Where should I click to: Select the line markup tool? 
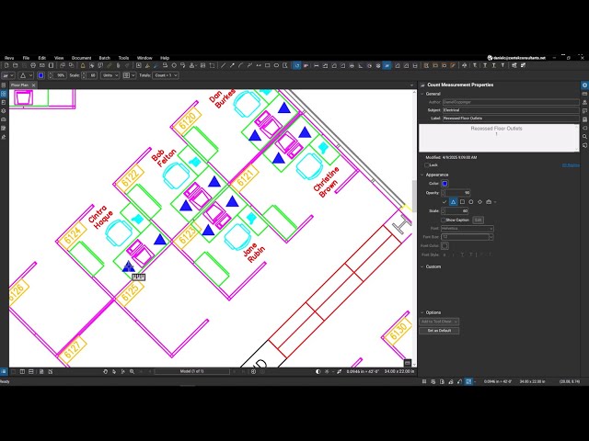pyautogui.click(x=223, y=65)
